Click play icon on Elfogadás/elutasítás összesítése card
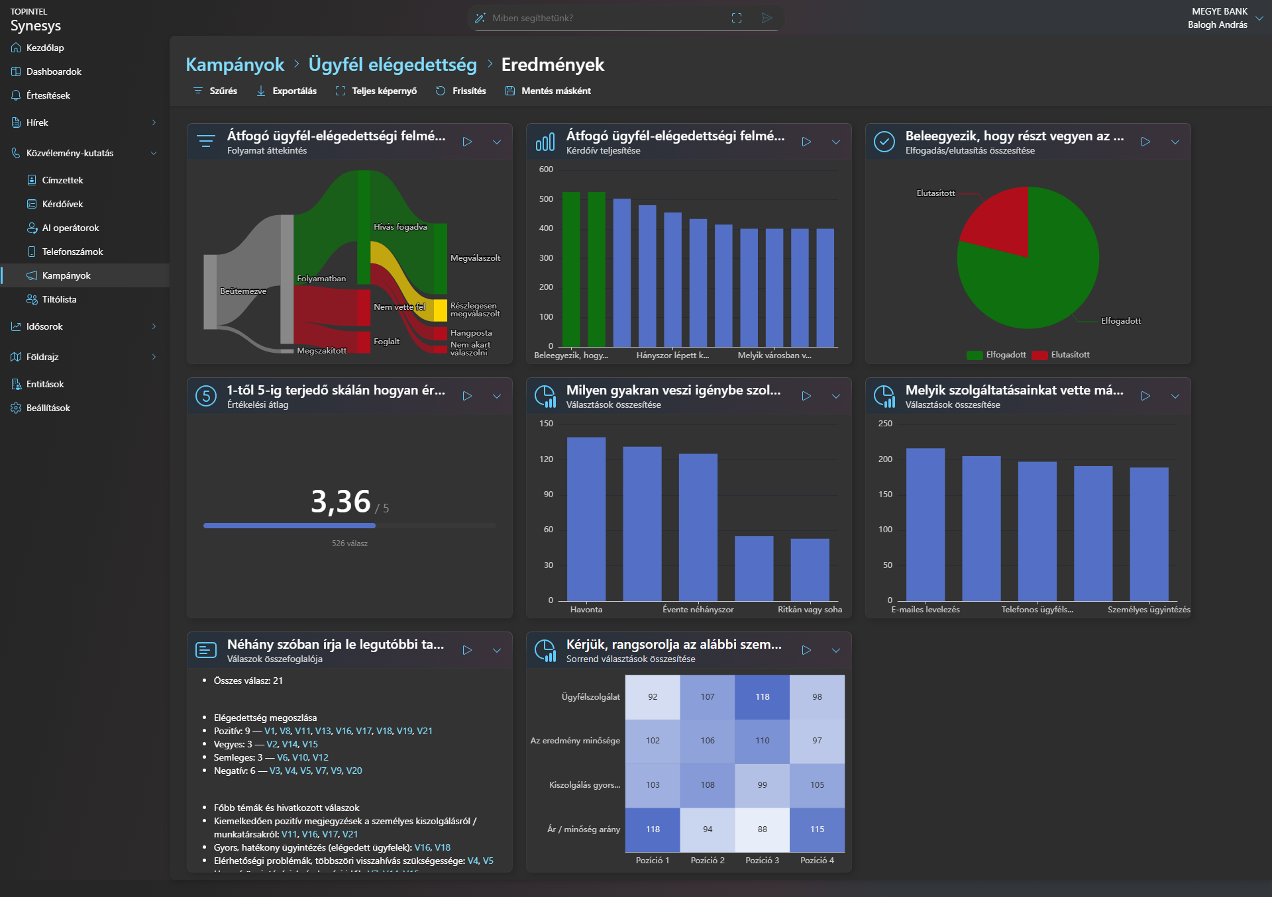Image resolution: width=1272 pixels, height=897 pixels. [x=1145, y=142]
